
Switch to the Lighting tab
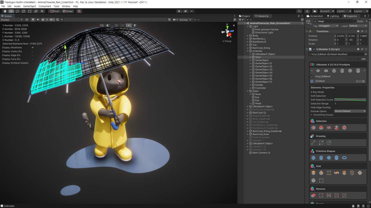(x=332, y=16)
